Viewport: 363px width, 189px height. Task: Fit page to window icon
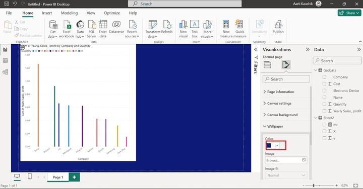click(356, 185)
